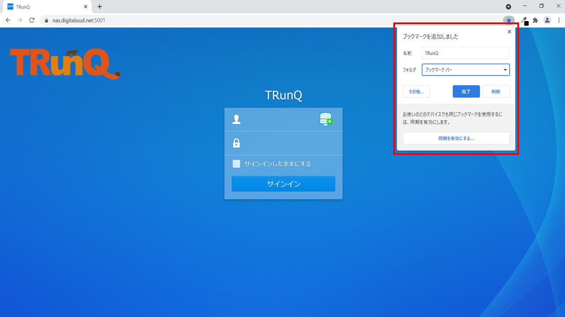Expand the フォルダ dropdown
Image resolution: width=565 pixels, height=317 pixels.
[x=466, y=70]
